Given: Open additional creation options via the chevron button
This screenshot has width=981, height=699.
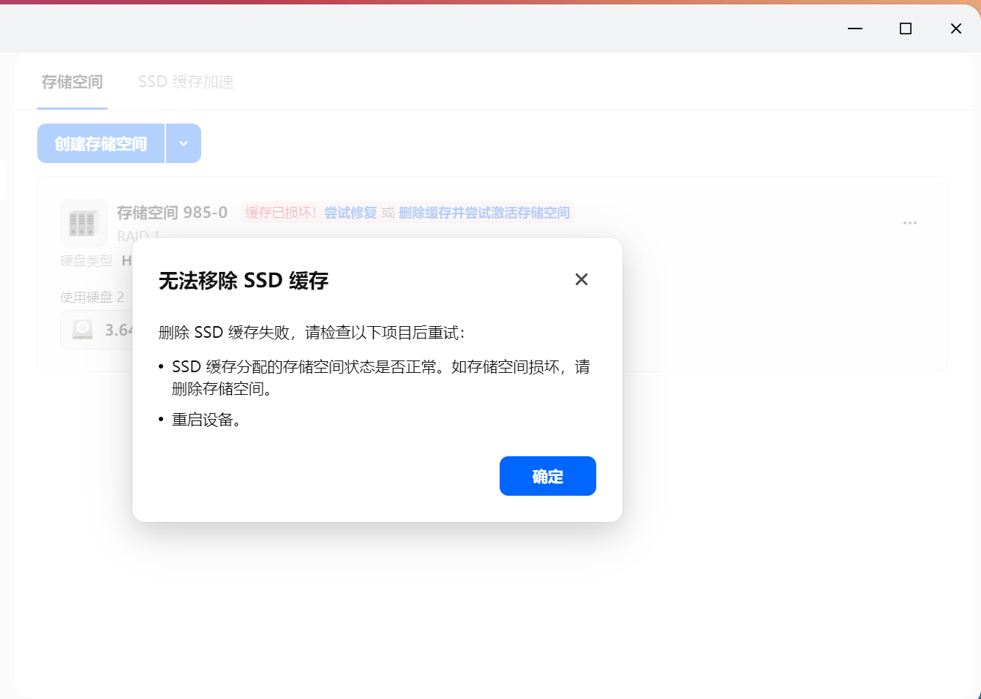Looking at the screenshot, I should (184, 143).
